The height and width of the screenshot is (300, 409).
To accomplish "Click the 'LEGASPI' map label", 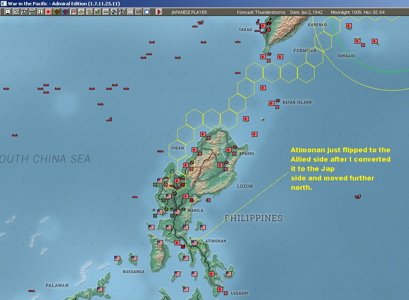I will pyautogui.click(x=239, y=293).
